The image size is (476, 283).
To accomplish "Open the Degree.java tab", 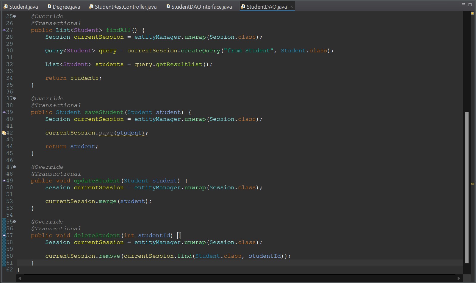I will click(x=64, y=7).
